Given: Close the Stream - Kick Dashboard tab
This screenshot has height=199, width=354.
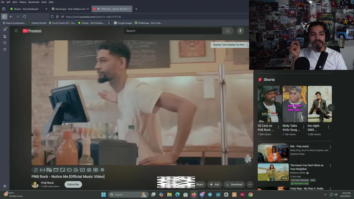Looking at the screenshot, I should (46, 9).
